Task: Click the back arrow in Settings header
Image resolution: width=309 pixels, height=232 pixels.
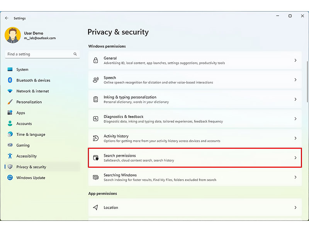Action: 7,18
